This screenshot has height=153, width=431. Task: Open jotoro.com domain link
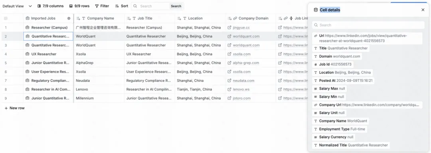point(241,98)
